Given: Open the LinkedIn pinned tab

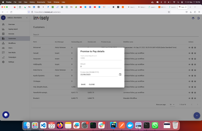Looking at the screenshot, I should click(34, 7).
